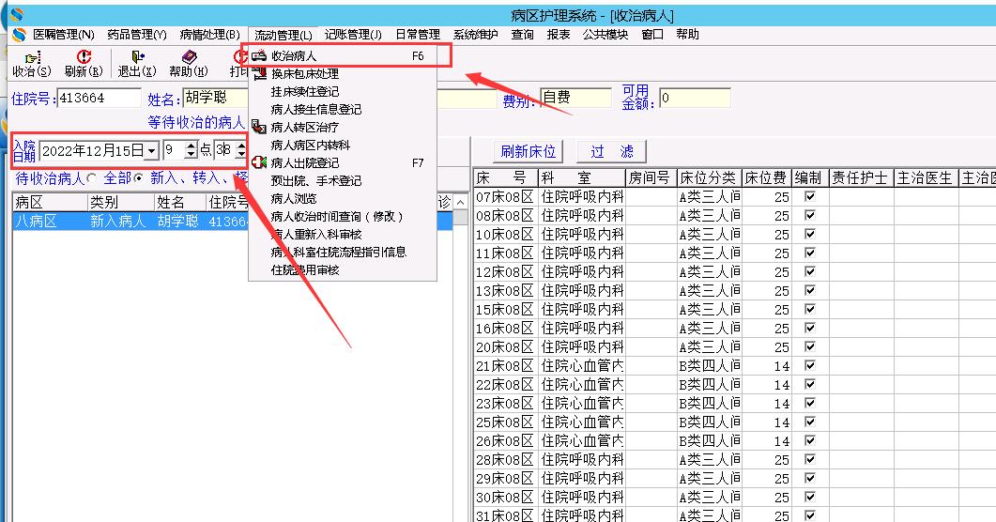Click the 责任护士 column header
The image size is (996, 522).
click(x=861, y=177)
